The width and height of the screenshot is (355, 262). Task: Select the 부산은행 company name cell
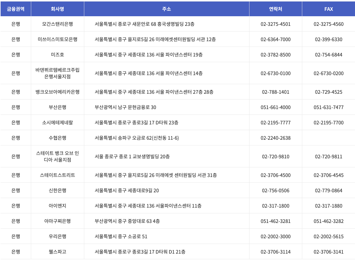point(58,107)
